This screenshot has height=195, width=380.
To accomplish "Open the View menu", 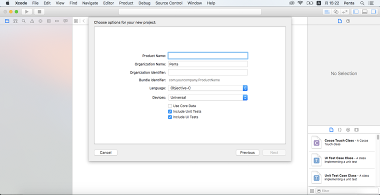I will pyautogui.click(x=60, y=3).
